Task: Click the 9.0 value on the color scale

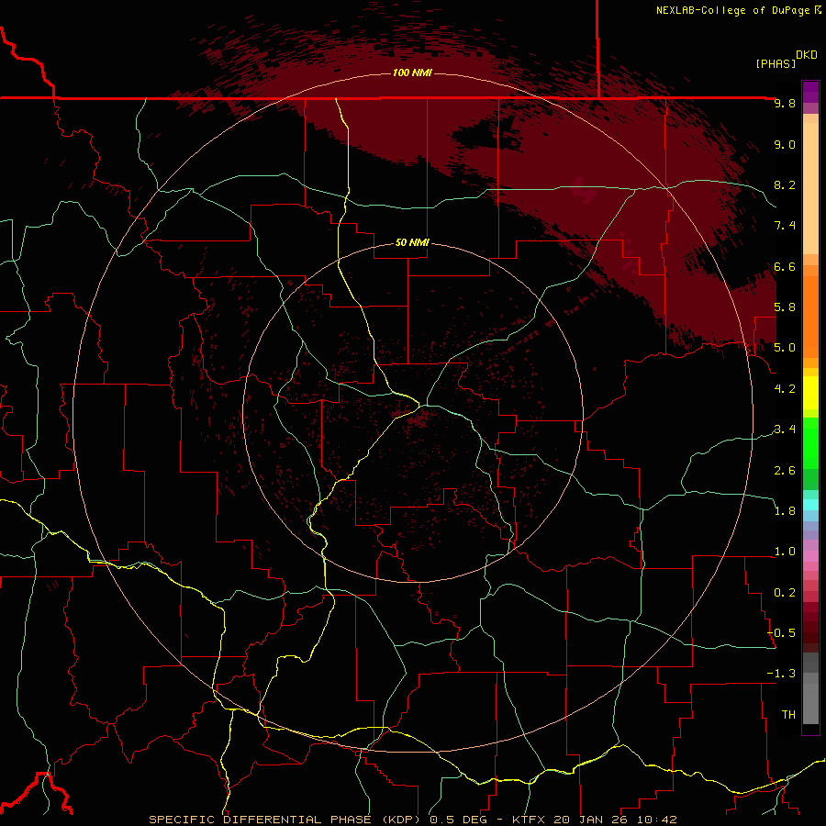Action: (785, 145)
